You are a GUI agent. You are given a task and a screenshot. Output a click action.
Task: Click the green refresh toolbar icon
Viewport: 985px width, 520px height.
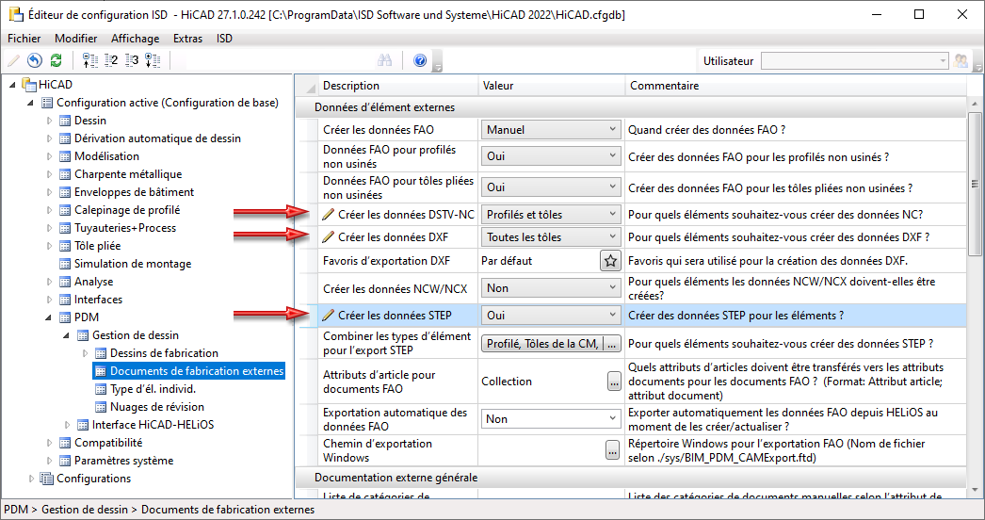coord(56,60)
